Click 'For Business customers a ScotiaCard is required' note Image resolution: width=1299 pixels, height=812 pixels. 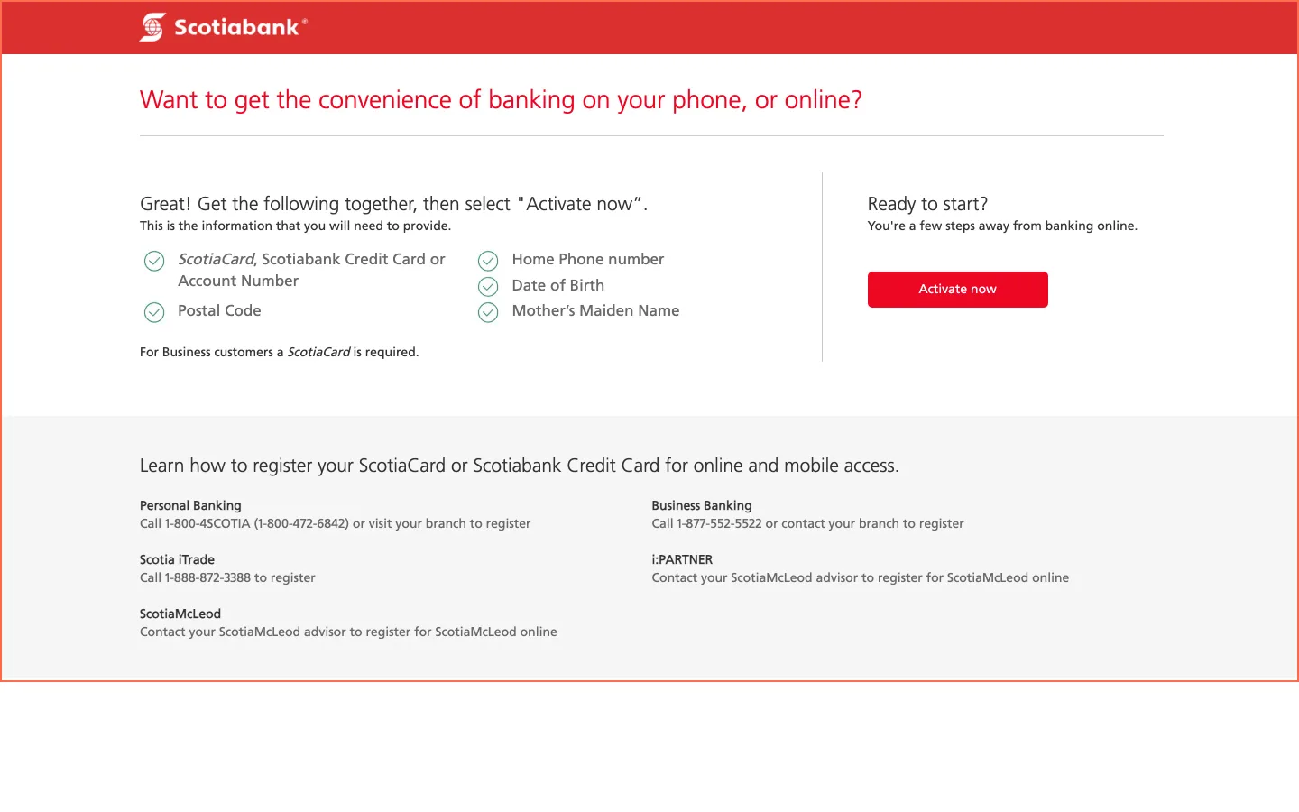[279, 352]
